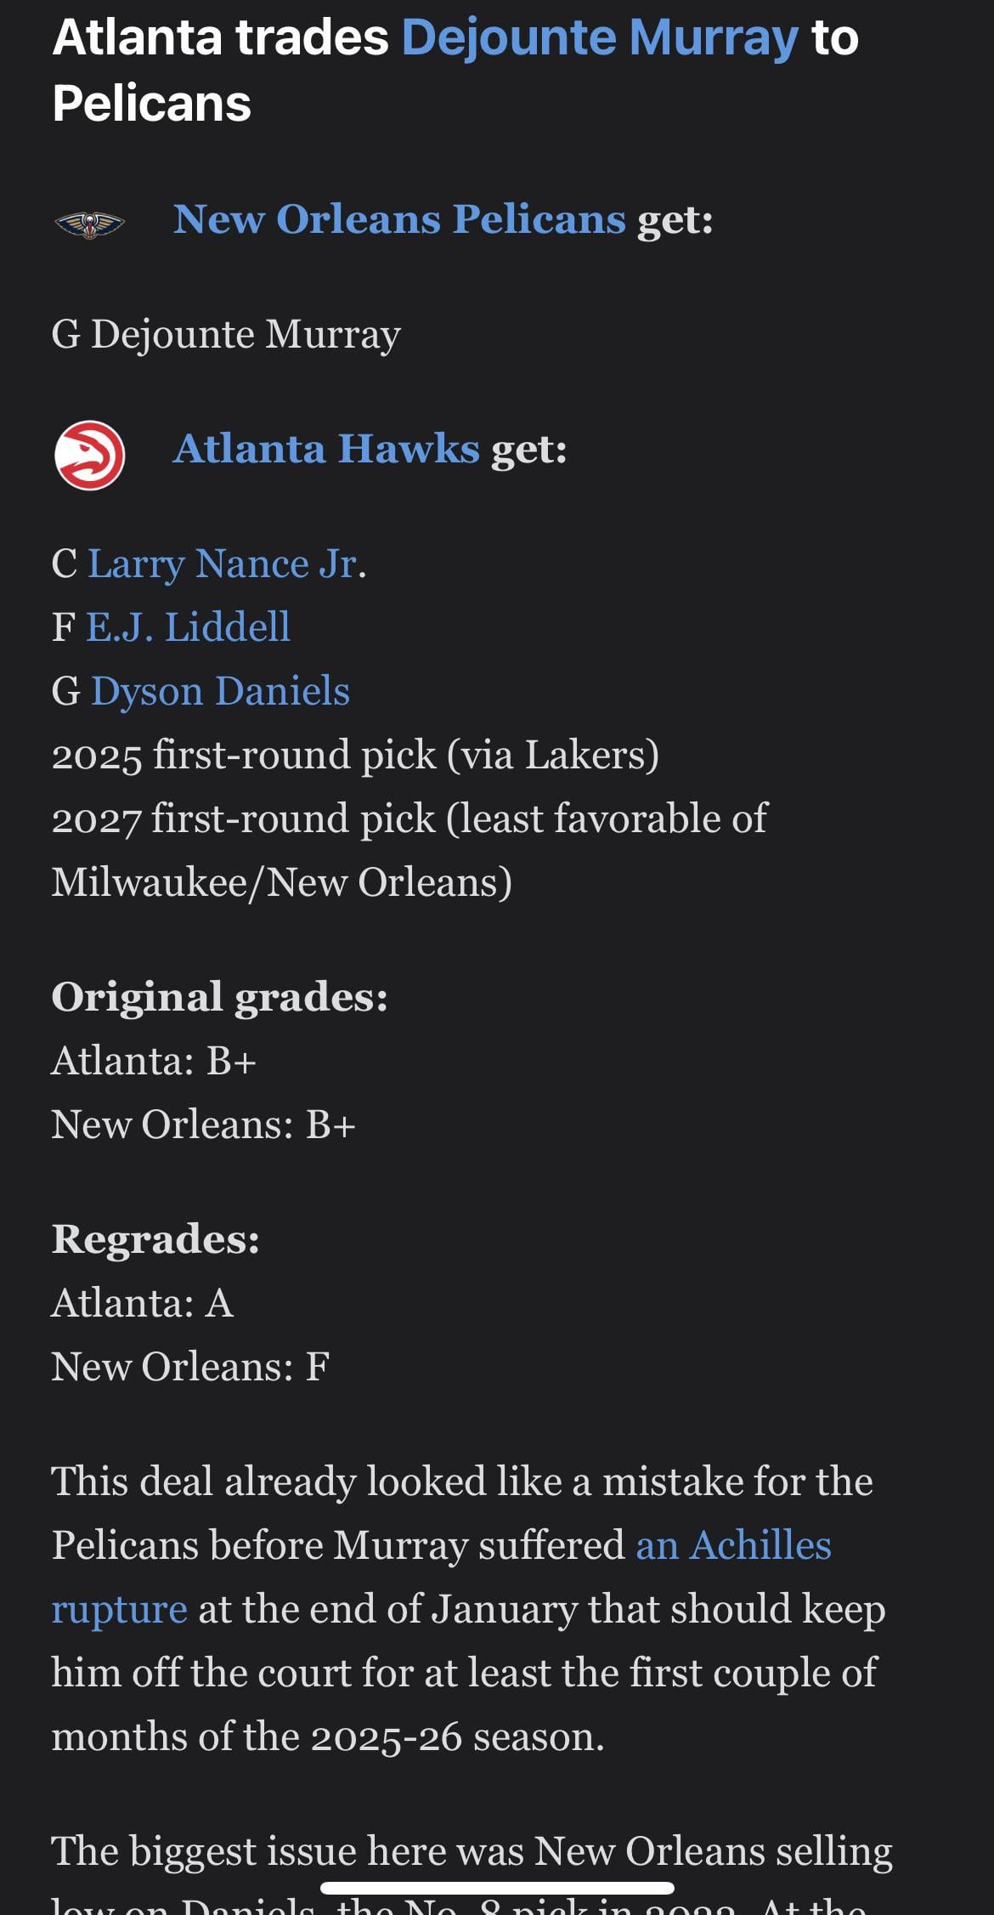Tap the '2025 first-round pick (via Lakers)' line

[x=355, y=755]
